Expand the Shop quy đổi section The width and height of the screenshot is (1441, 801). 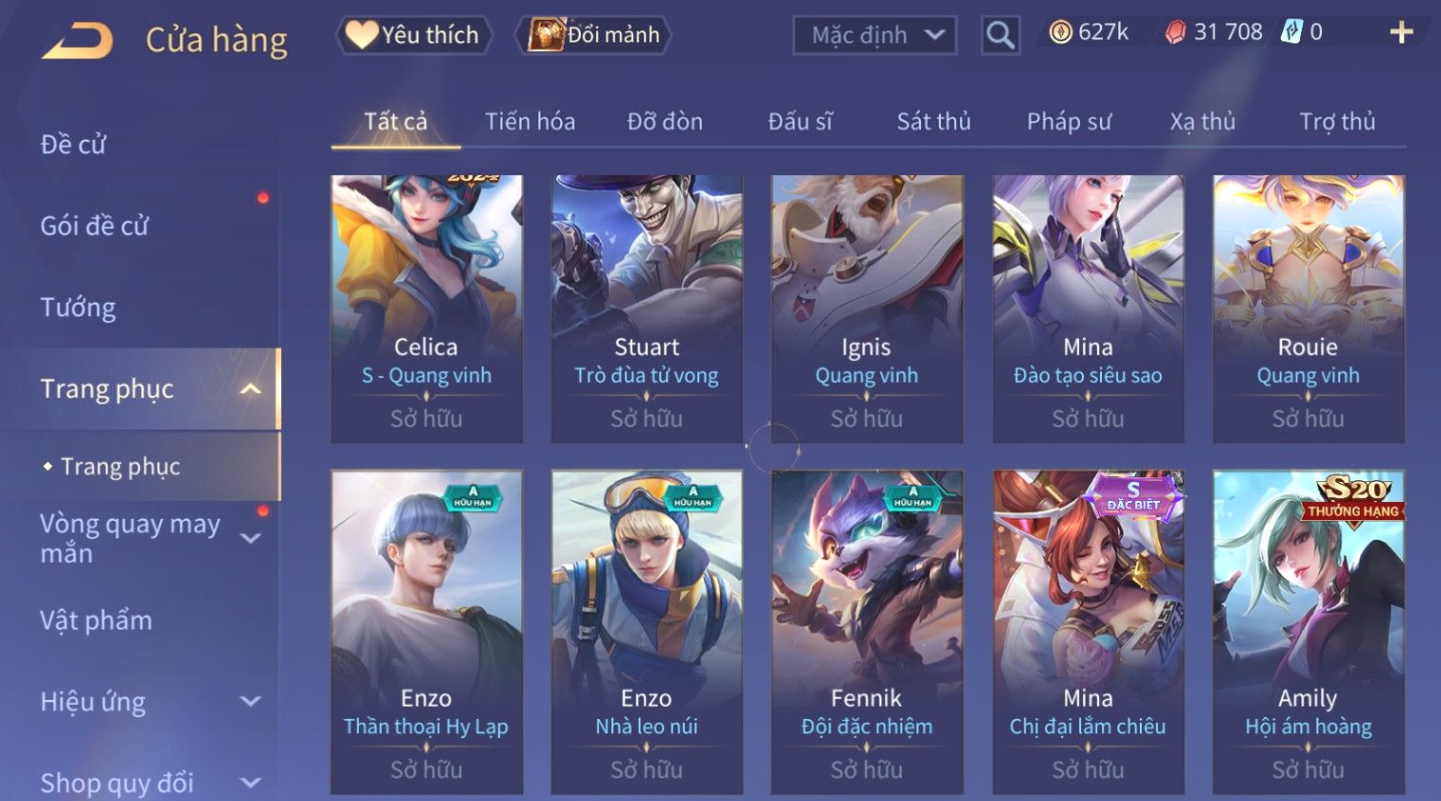(250, 783)
